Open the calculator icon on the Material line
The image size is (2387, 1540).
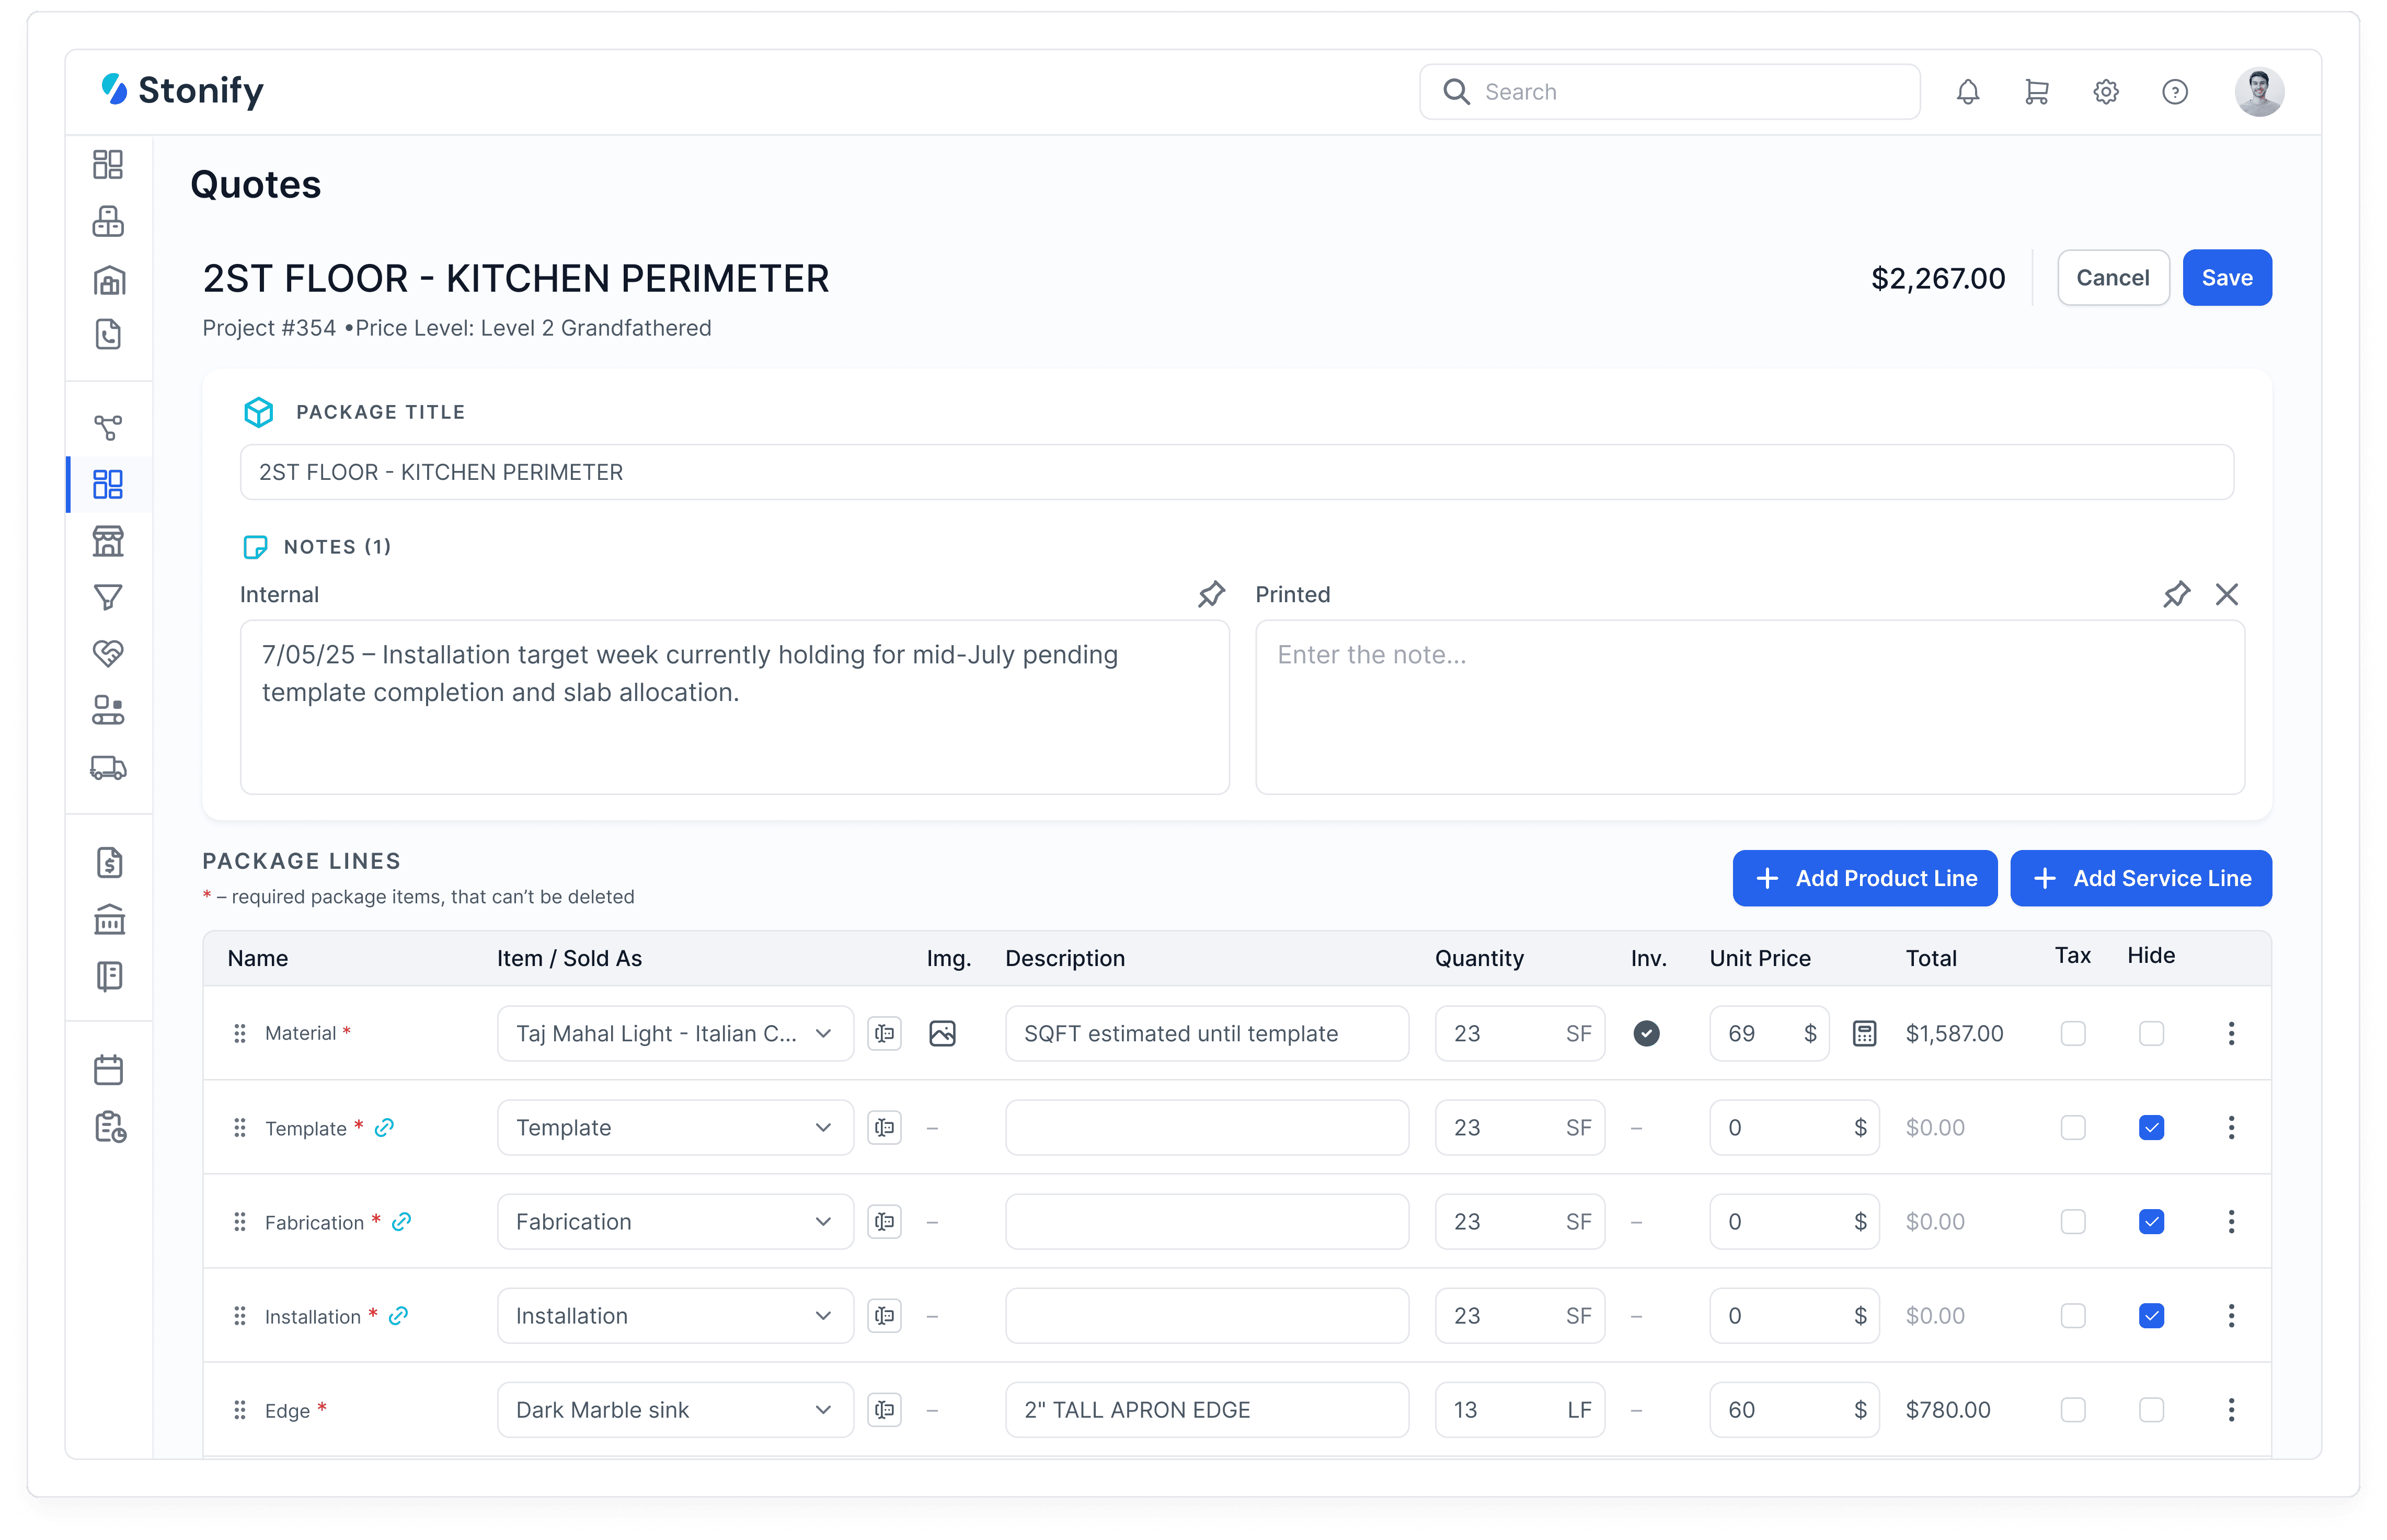(1864, 1033)
